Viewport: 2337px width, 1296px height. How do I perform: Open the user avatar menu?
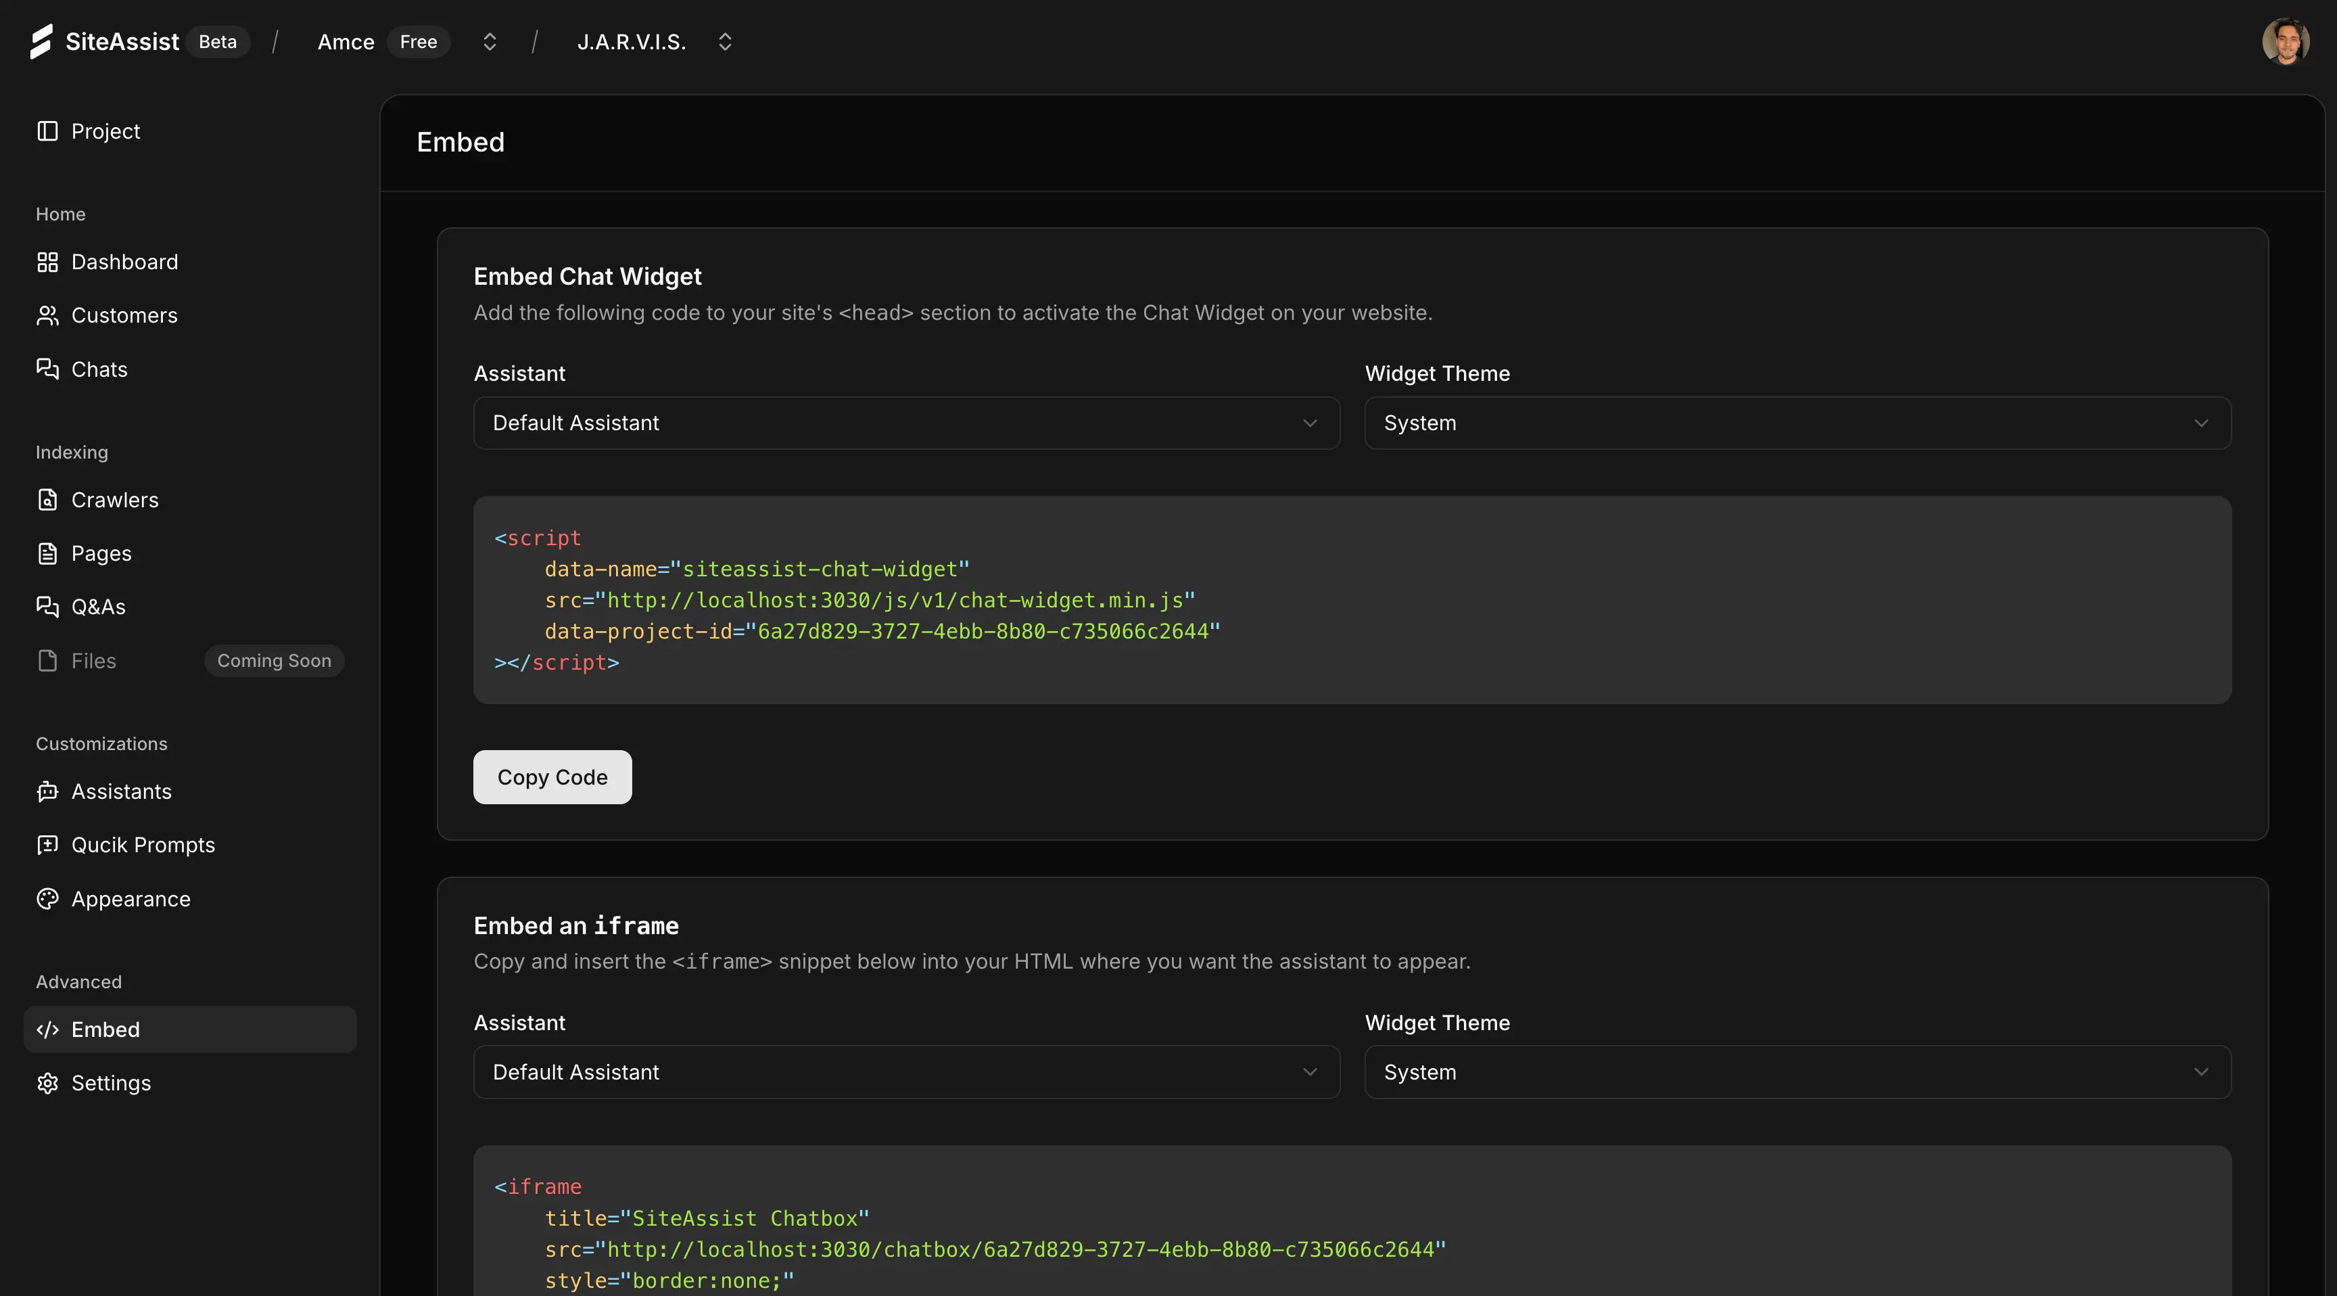[x=2286, y=42]
